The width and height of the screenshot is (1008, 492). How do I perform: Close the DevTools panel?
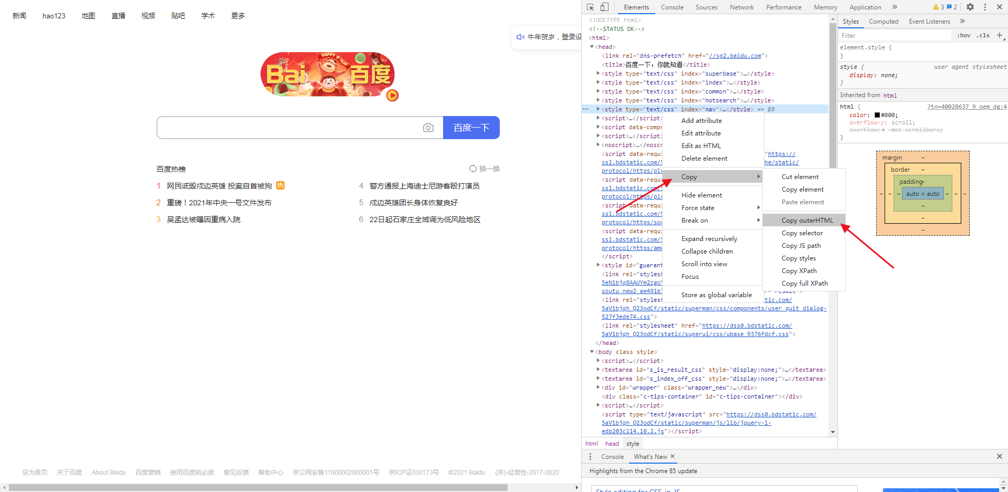[1000, 7]
